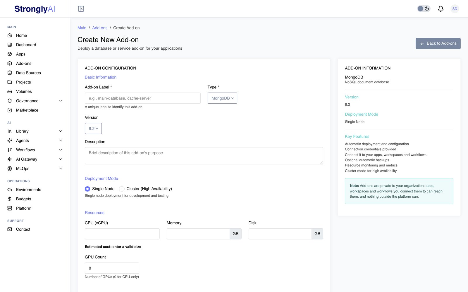
Task: Click the Dashboard grid icon
Action: (10, 45)
